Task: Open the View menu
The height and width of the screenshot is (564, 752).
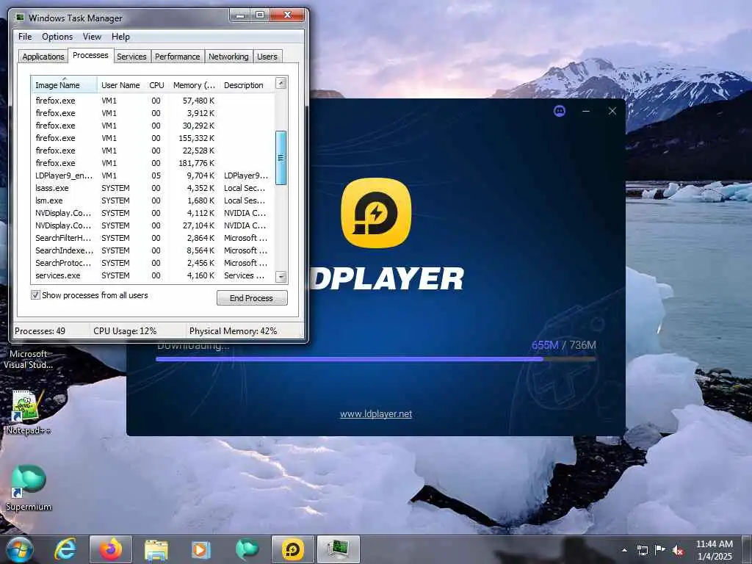Action: click(x=92, y=37)
